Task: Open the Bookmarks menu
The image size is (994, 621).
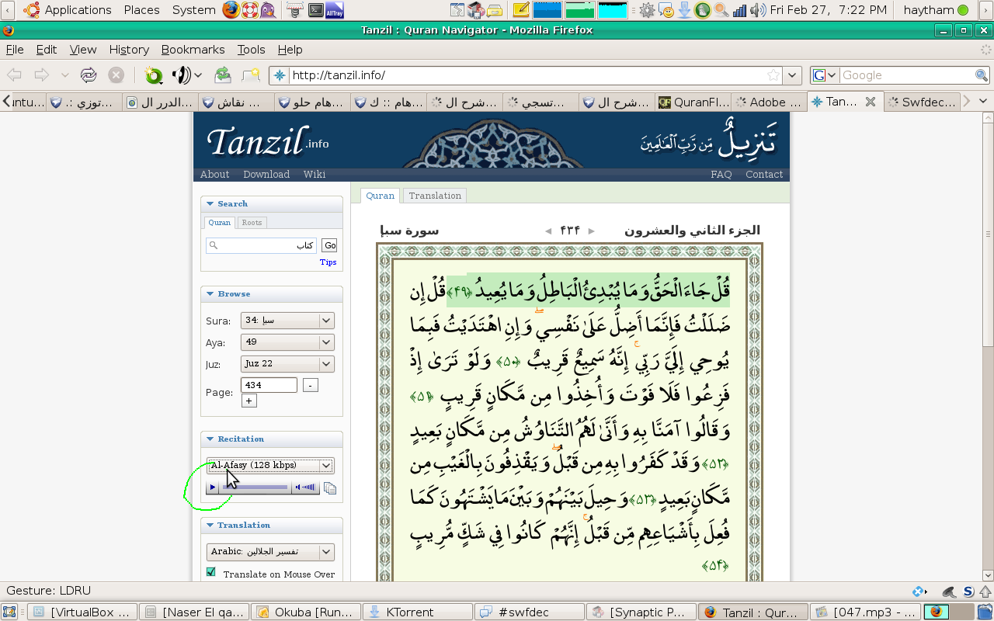Action: point(193,50)
